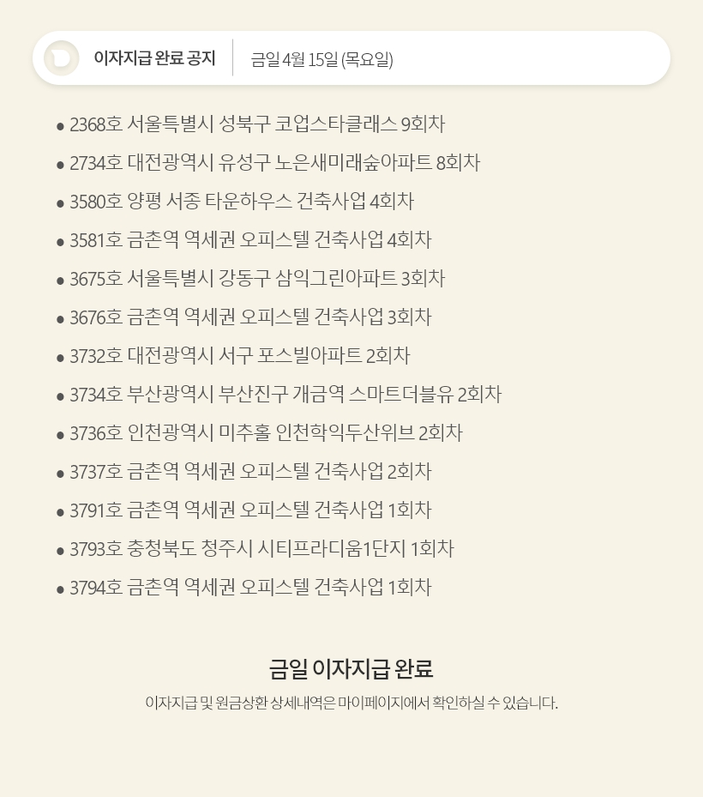703x797 pixels.
Task: Open 3734호 부산진구 개금역 스마트더블유 2회차
Action: click(x=285, y=395)
